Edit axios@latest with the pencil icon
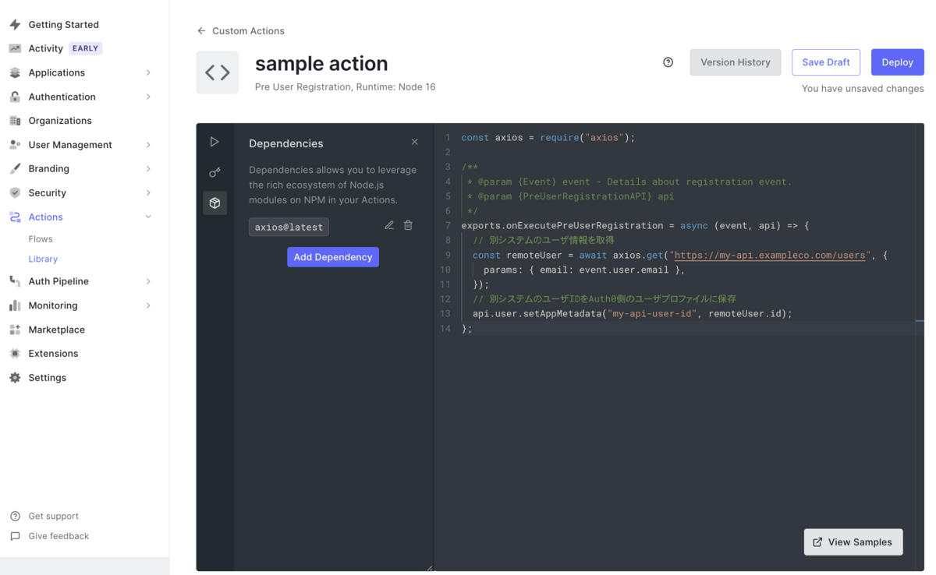Screen dimensions: 936x575 click(x=388, y=224)
